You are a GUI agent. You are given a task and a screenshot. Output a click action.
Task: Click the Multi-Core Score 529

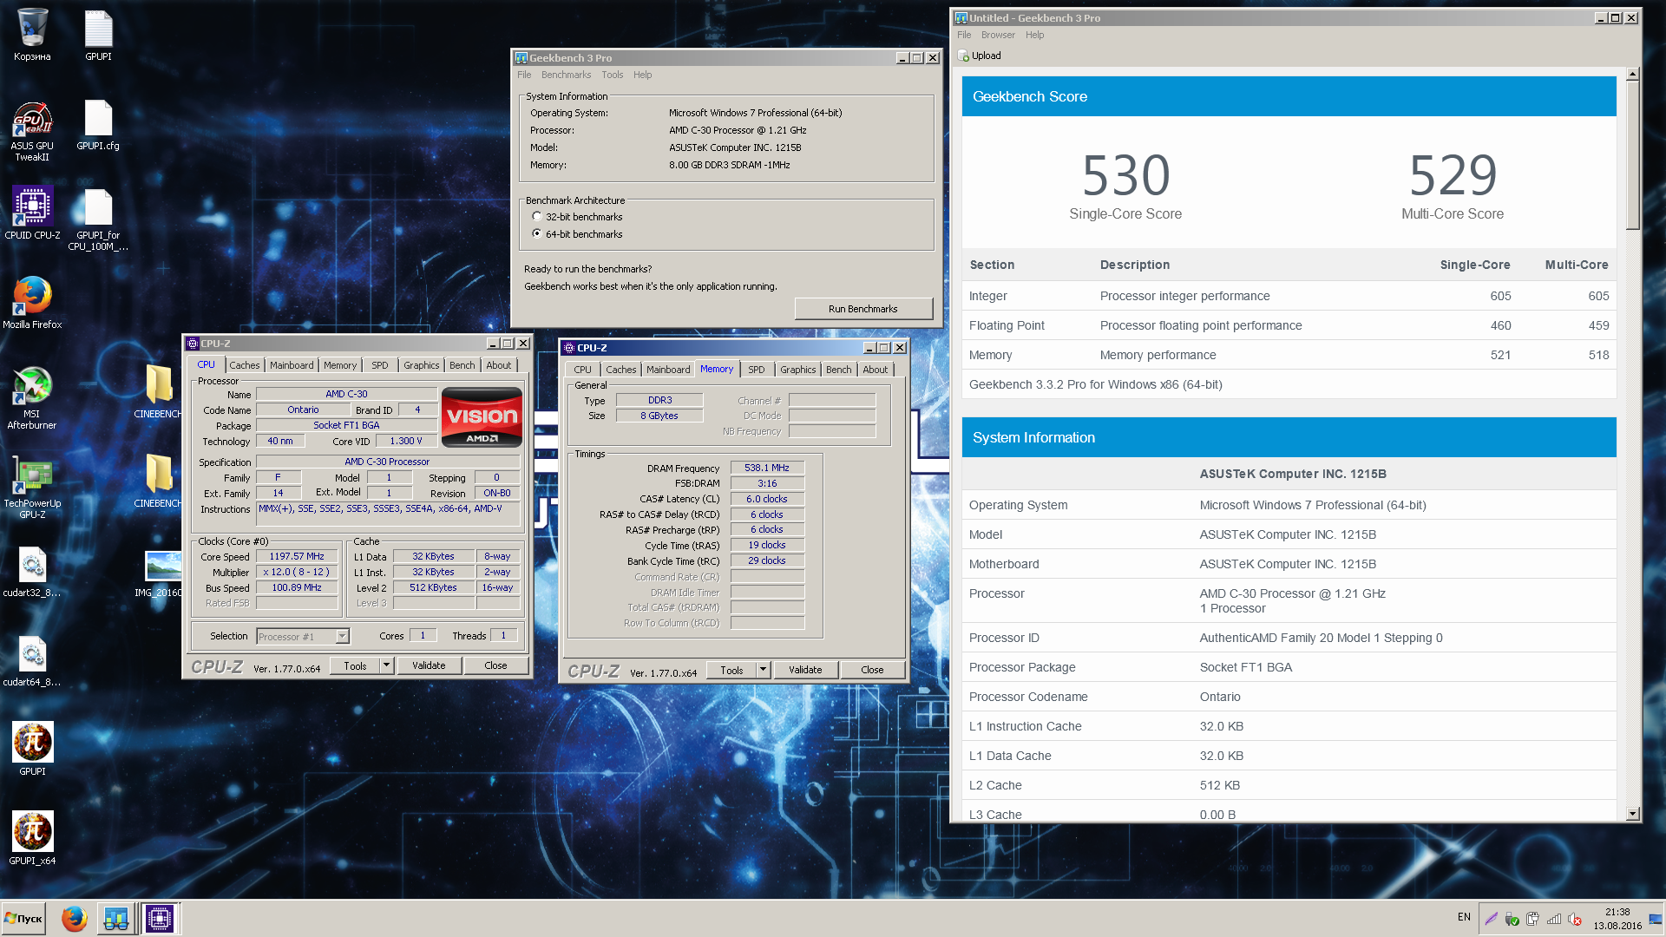click(1453, 176)
